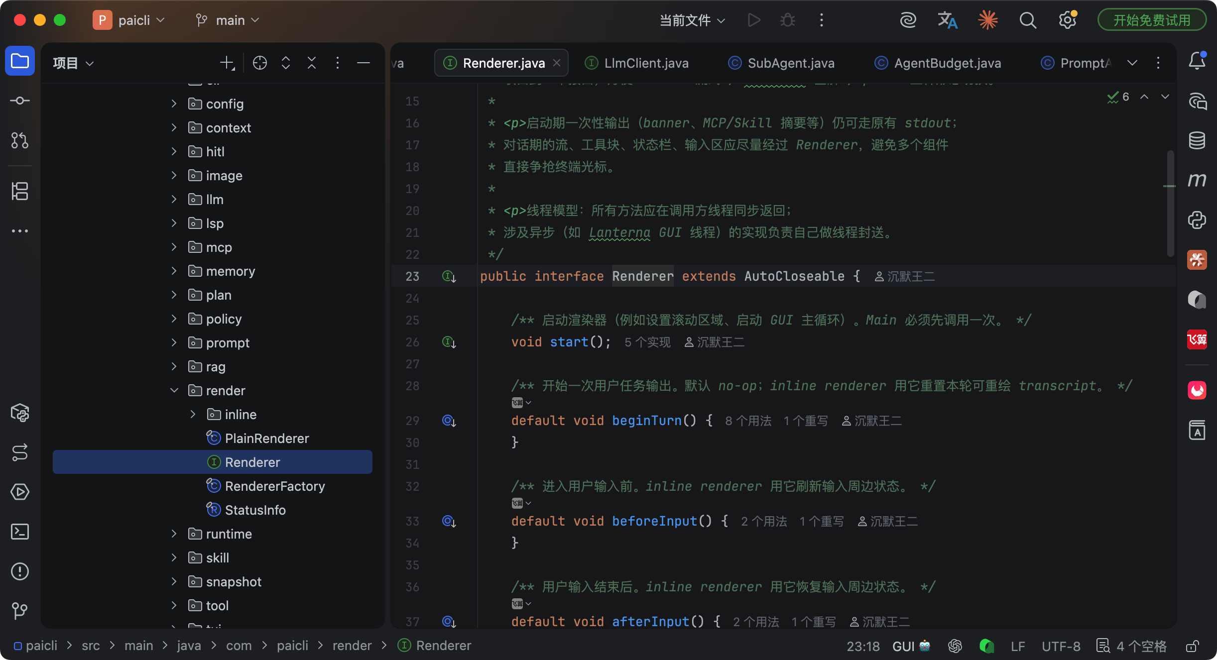Click implementations gutter icon on line 23
This screenshot has height=660, width=1217.
pyautogui.click(x=449, y=276)
